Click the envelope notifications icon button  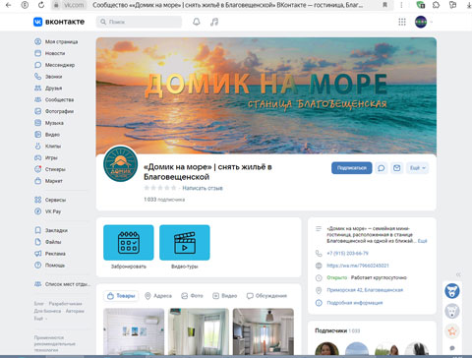click(x=396, y=168)
